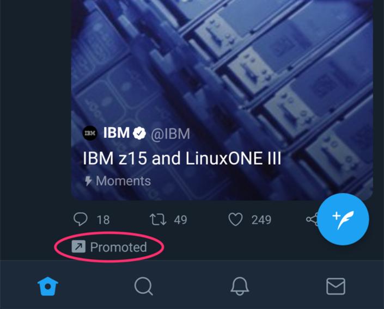The height and width of the screenshot is (309, 384).
Task: Open the Search tab
Action: pos(143,286)
